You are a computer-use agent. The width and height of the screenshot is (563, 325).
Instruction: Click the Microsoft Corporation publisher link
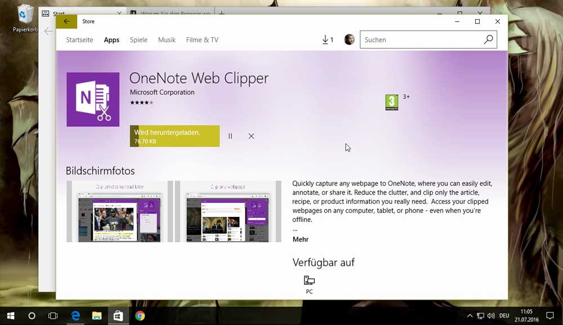[162, 92]
